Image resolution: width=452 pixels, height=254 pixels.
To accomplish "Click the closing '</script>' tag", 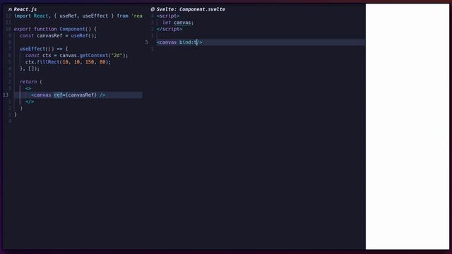I will tap(169, 29).
